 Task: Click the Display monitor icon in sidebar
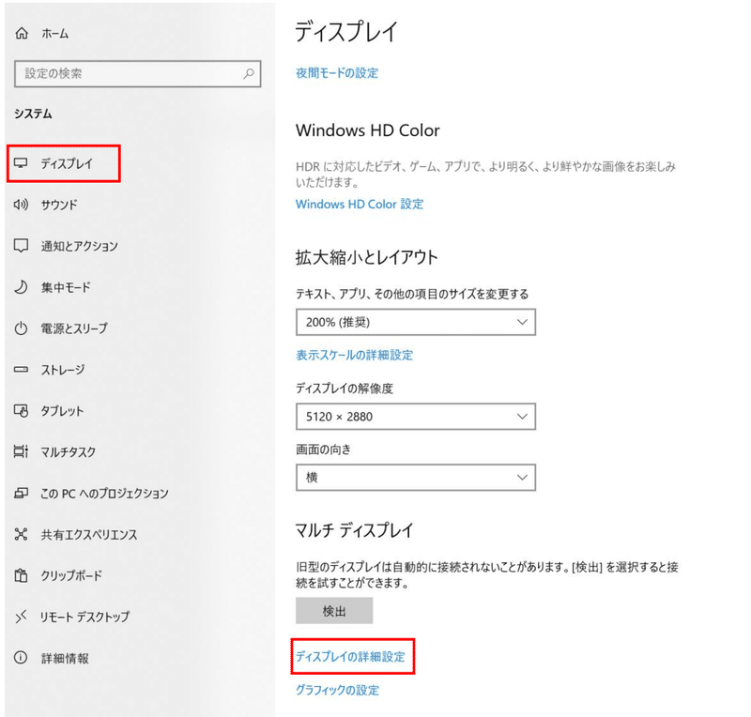point(21,163)
